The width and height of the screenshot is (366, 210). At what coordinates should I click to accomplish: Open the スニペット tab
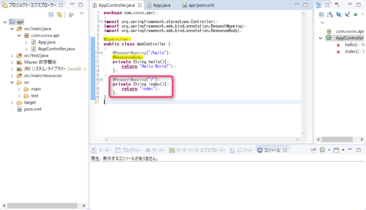[242, 150]
